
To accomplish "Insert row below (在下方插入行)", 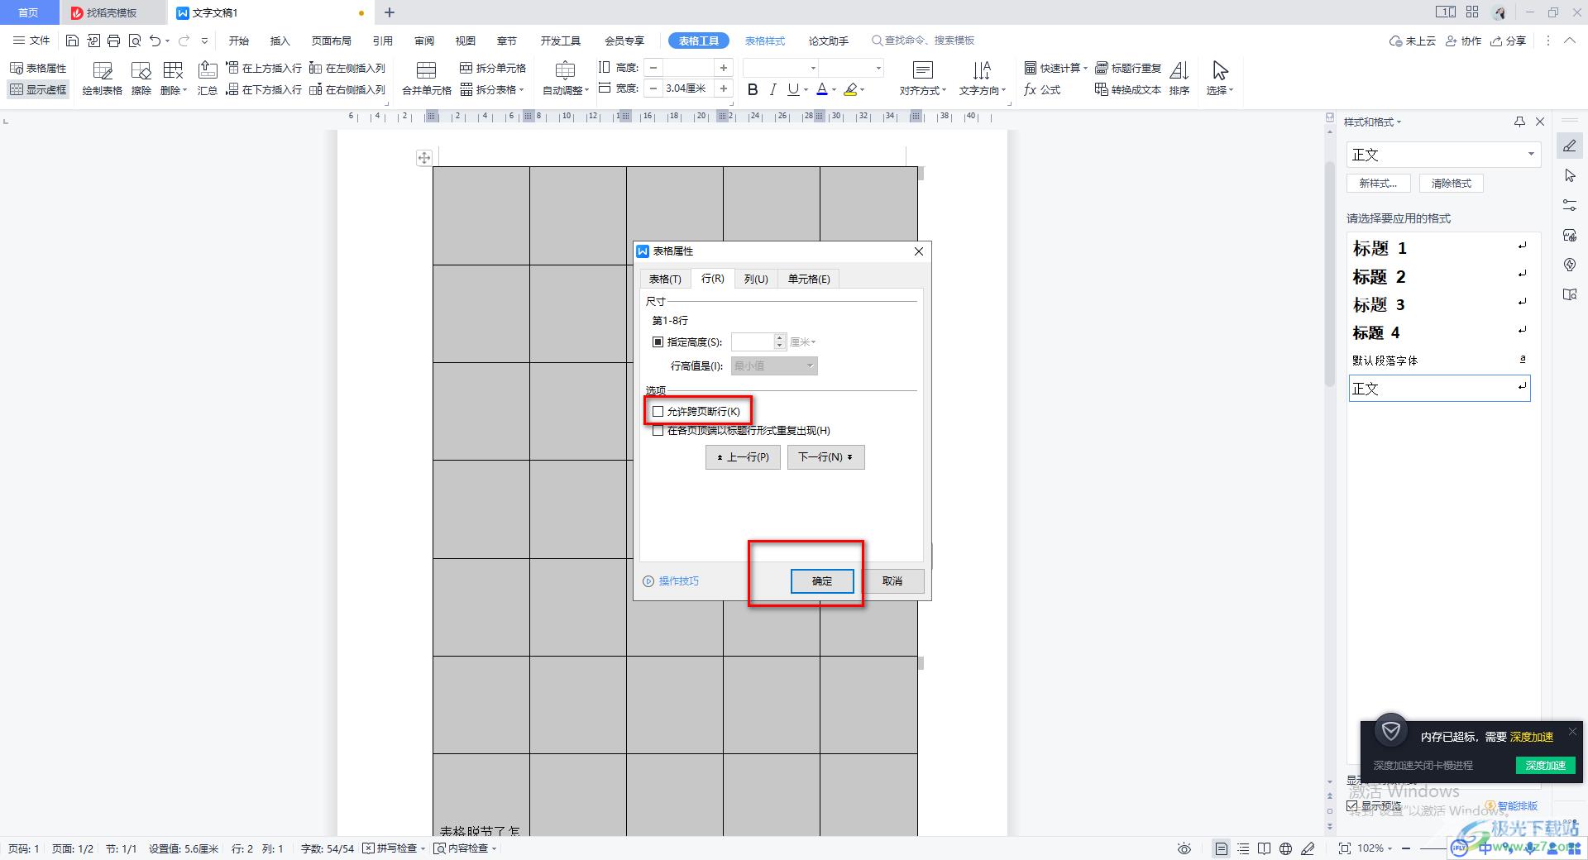I will 264,89.
